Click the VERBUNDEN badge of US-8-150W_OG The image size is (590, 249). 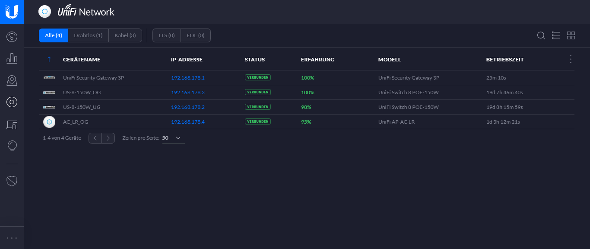coord(258,92)
